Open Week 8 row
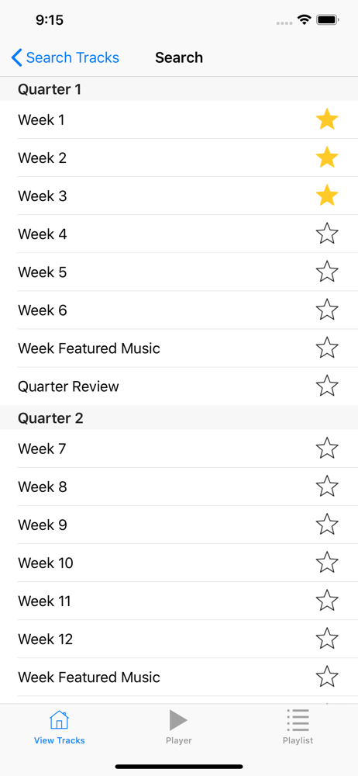358x776 pixels. coord(179,487)
